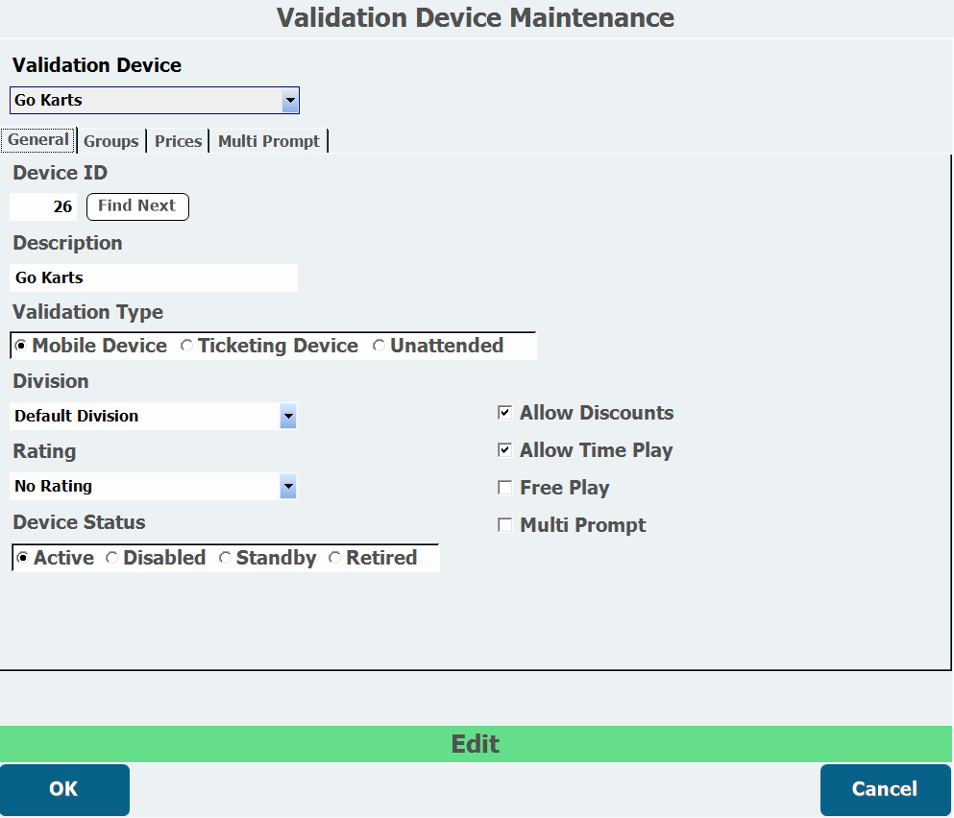
Task: Open the Validation Device dropdown
Action: coord(289,101)
